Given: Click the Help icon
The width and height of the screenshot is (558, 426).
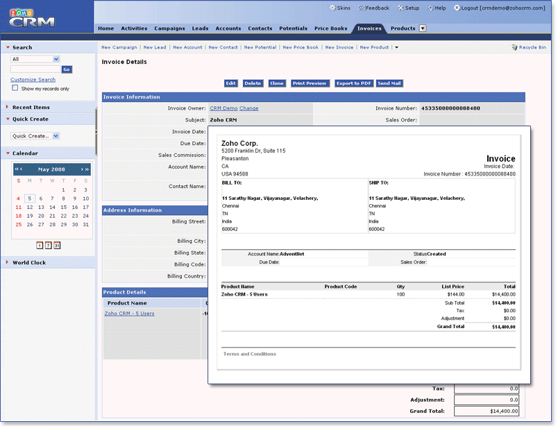Looking at the screenshot, I should [x=431, y=8].
